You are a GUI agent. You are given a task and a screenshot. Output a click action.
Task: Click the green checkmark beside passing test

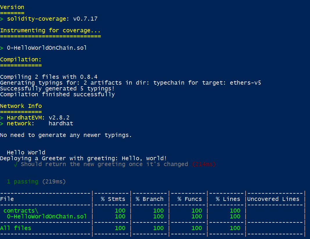(16, 165)
